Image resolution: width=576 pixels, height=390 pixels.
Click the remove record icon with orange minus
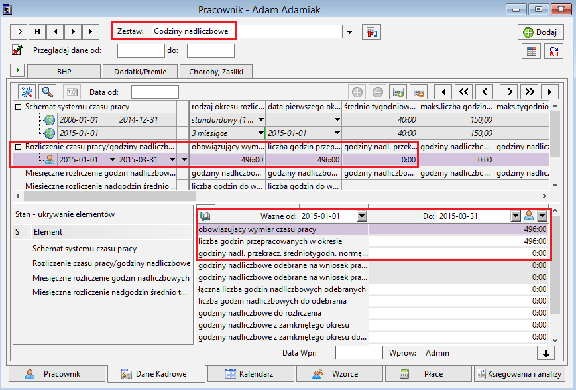(419, 92)
